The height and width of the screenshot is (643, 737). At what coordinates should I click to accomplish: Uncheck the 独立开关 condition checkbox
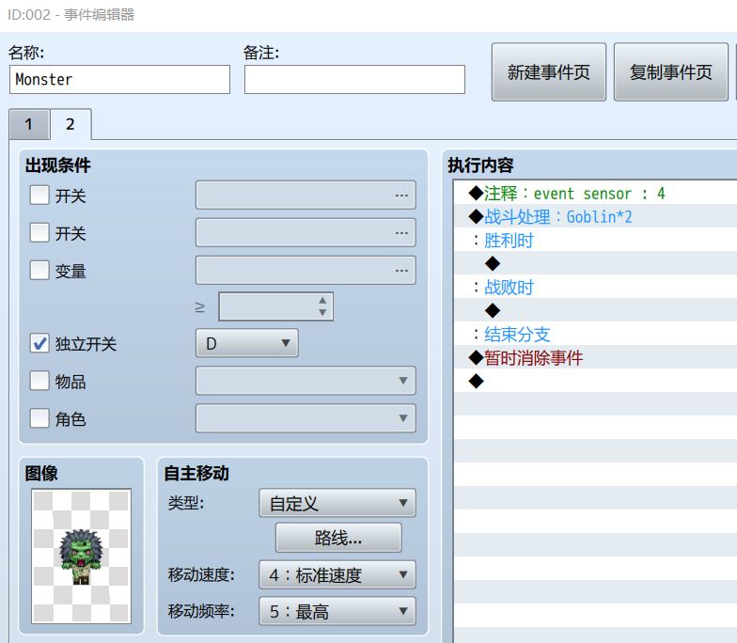tap(39, 344)
